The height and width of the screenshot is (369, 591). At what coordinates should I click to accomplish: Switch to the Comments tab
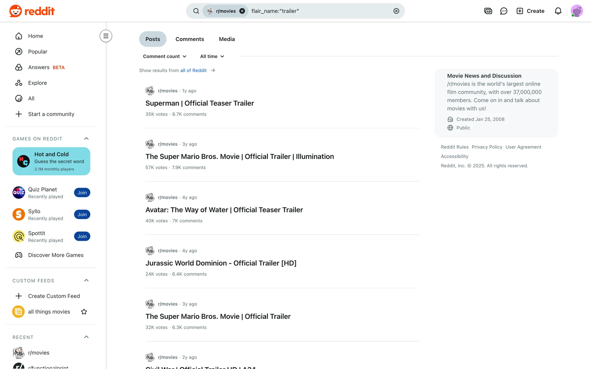coord(190,39)
